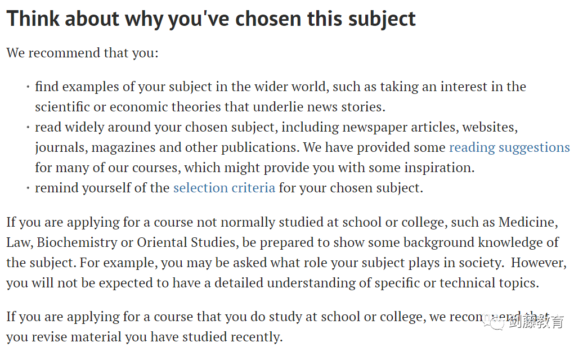The image size is (583, 347).
Task: Open the selection criteria link
Action: (x=224, y=188)
